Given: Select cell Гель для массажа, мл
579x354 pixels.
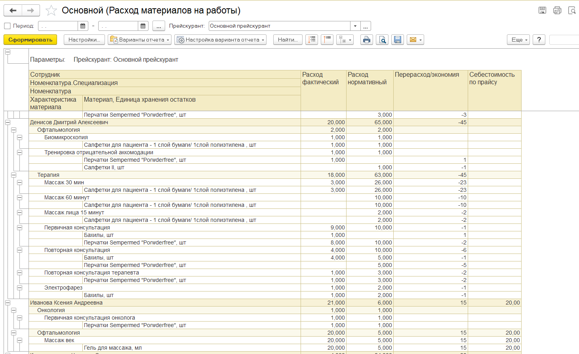Looking at the screenshot, I should 192,348.
